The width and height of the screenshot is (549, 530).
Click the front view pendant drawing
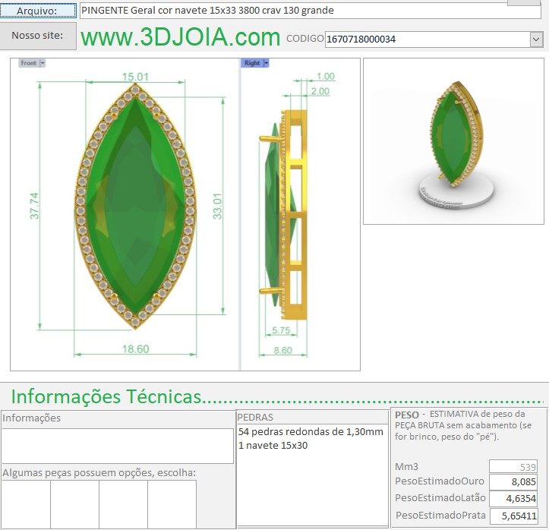135,207
